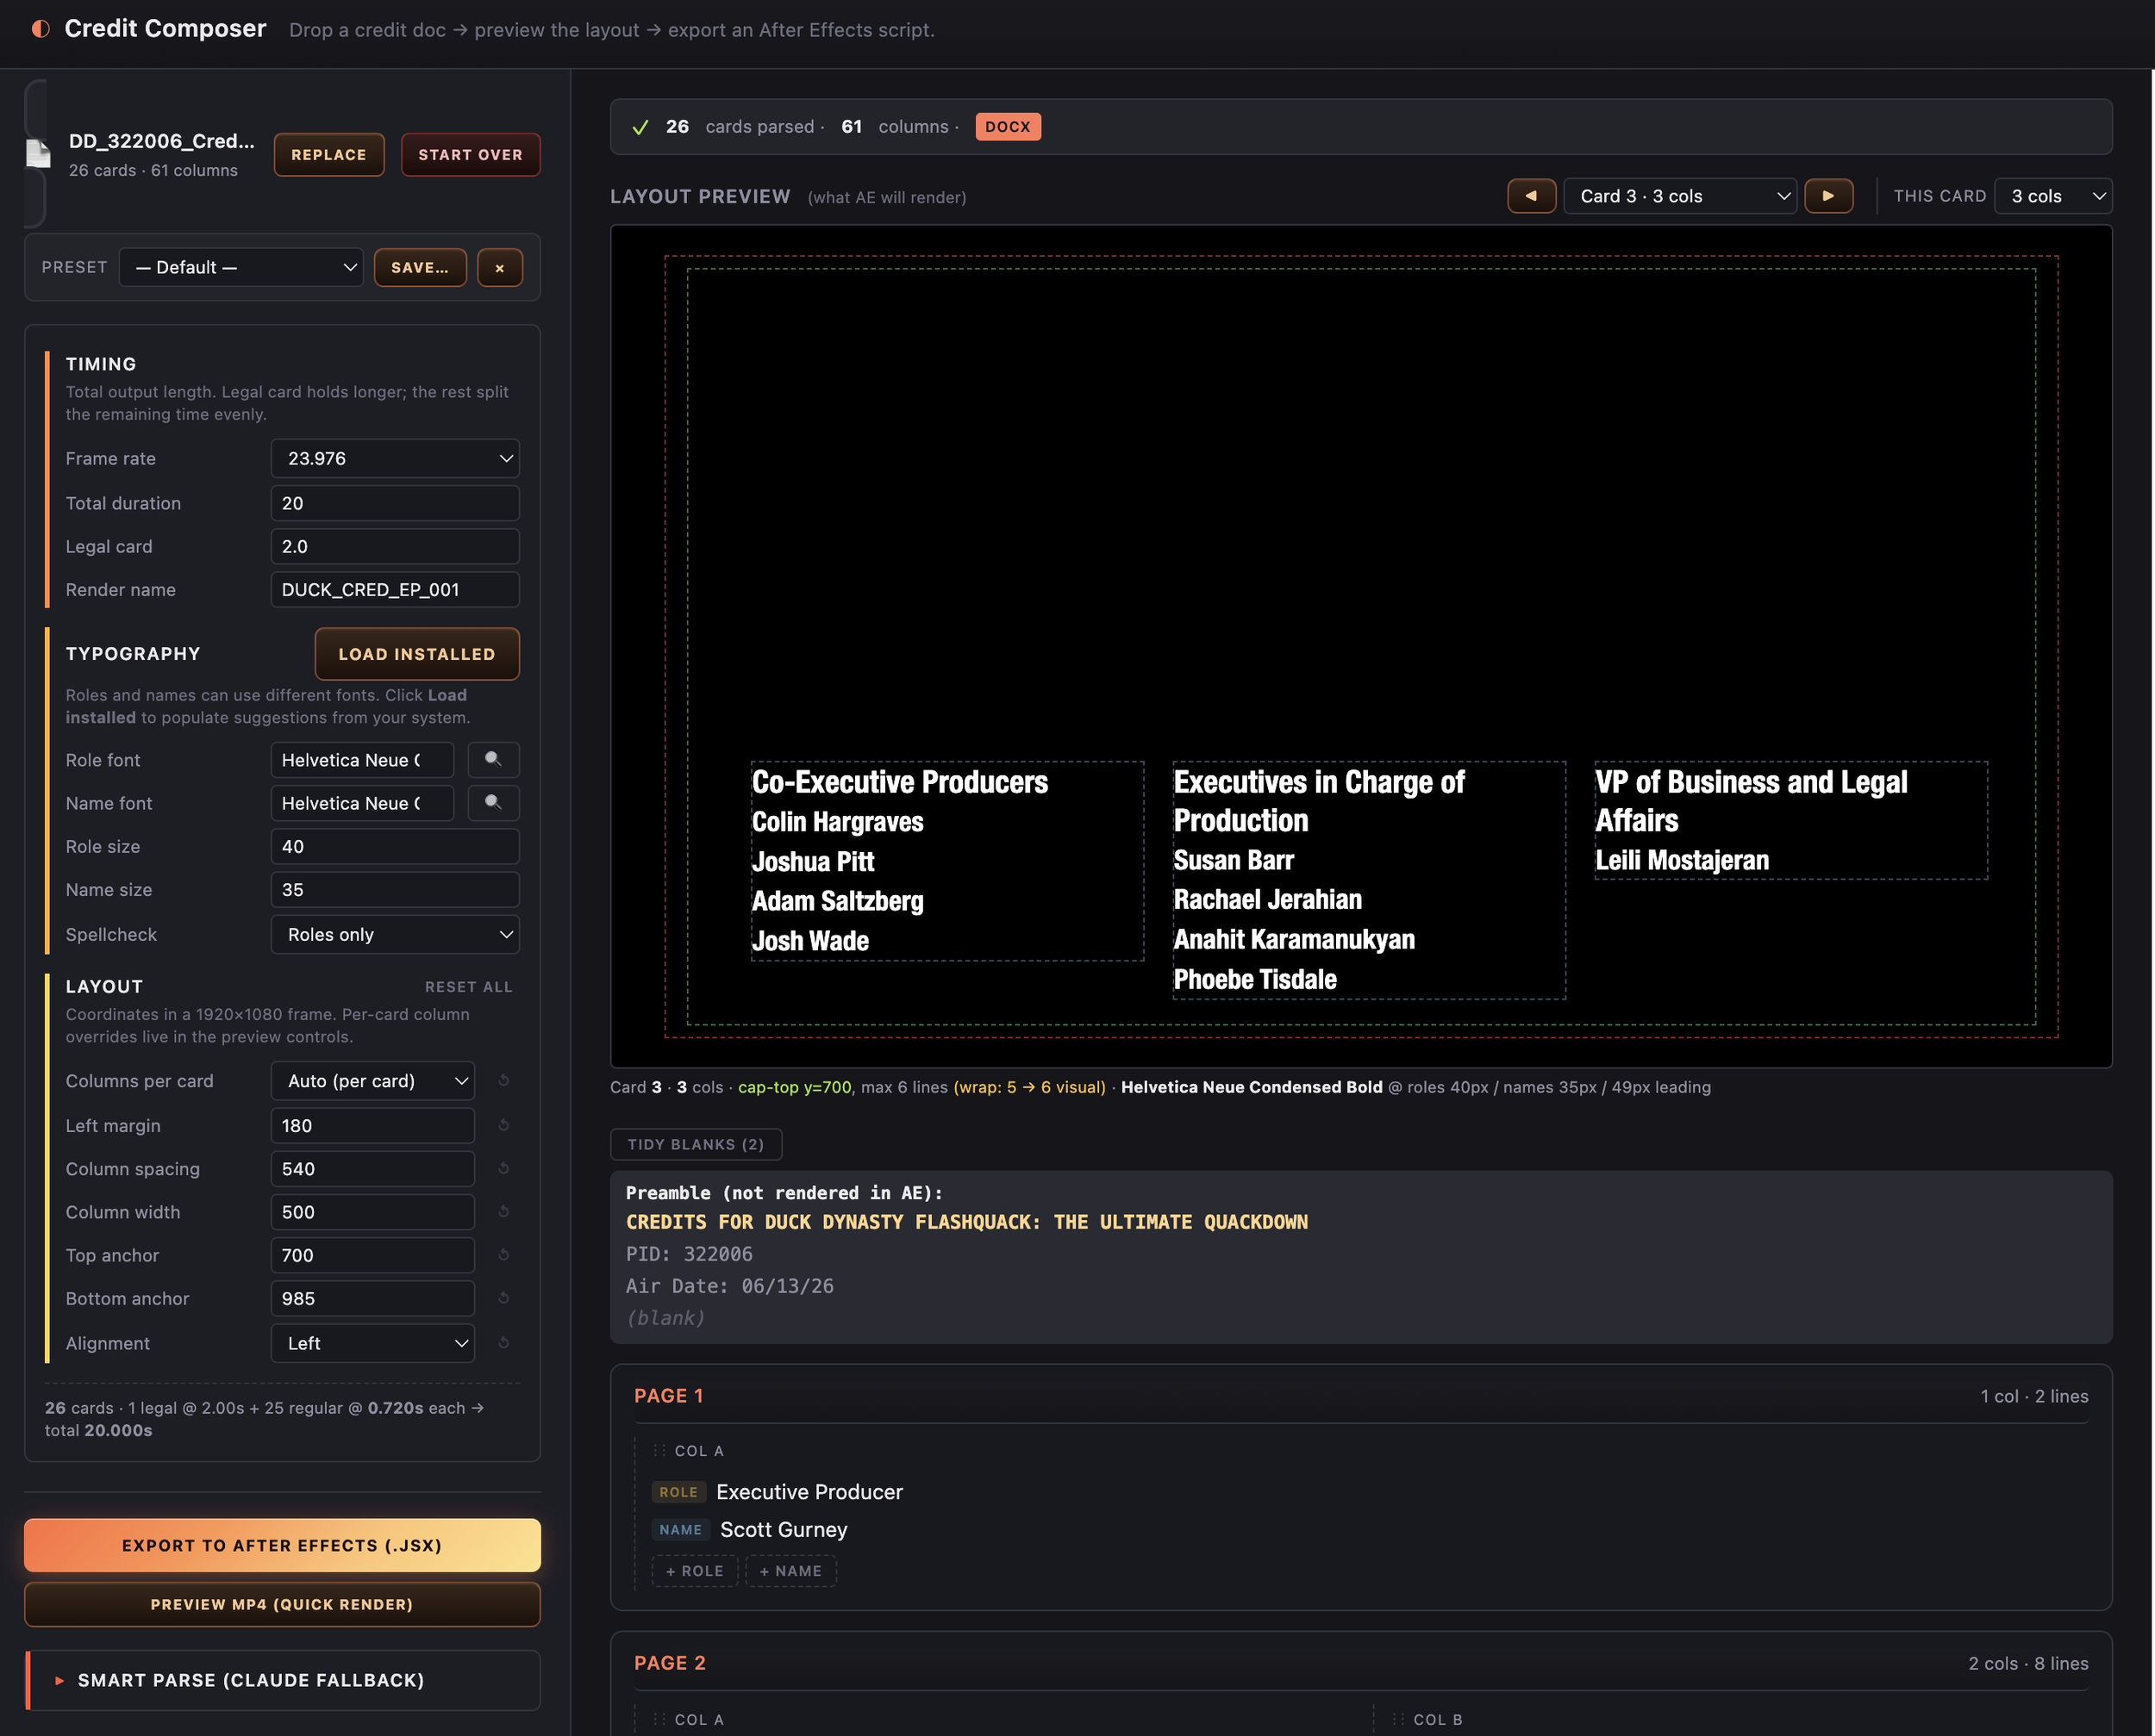The image size is (2155, 1736).
Task: Open Columns per card dropdown
Action: coord(373,1081)
